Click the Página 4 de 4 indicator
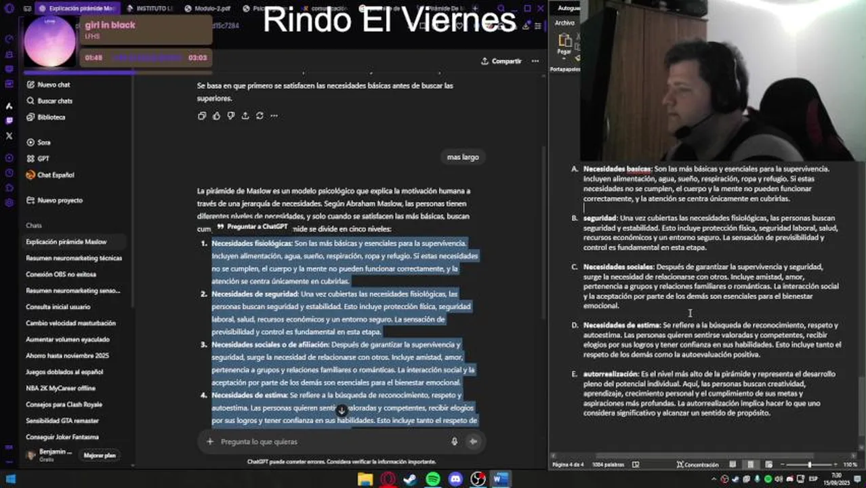This screenshot has height=488, width=866. click(x=569, y=465)
